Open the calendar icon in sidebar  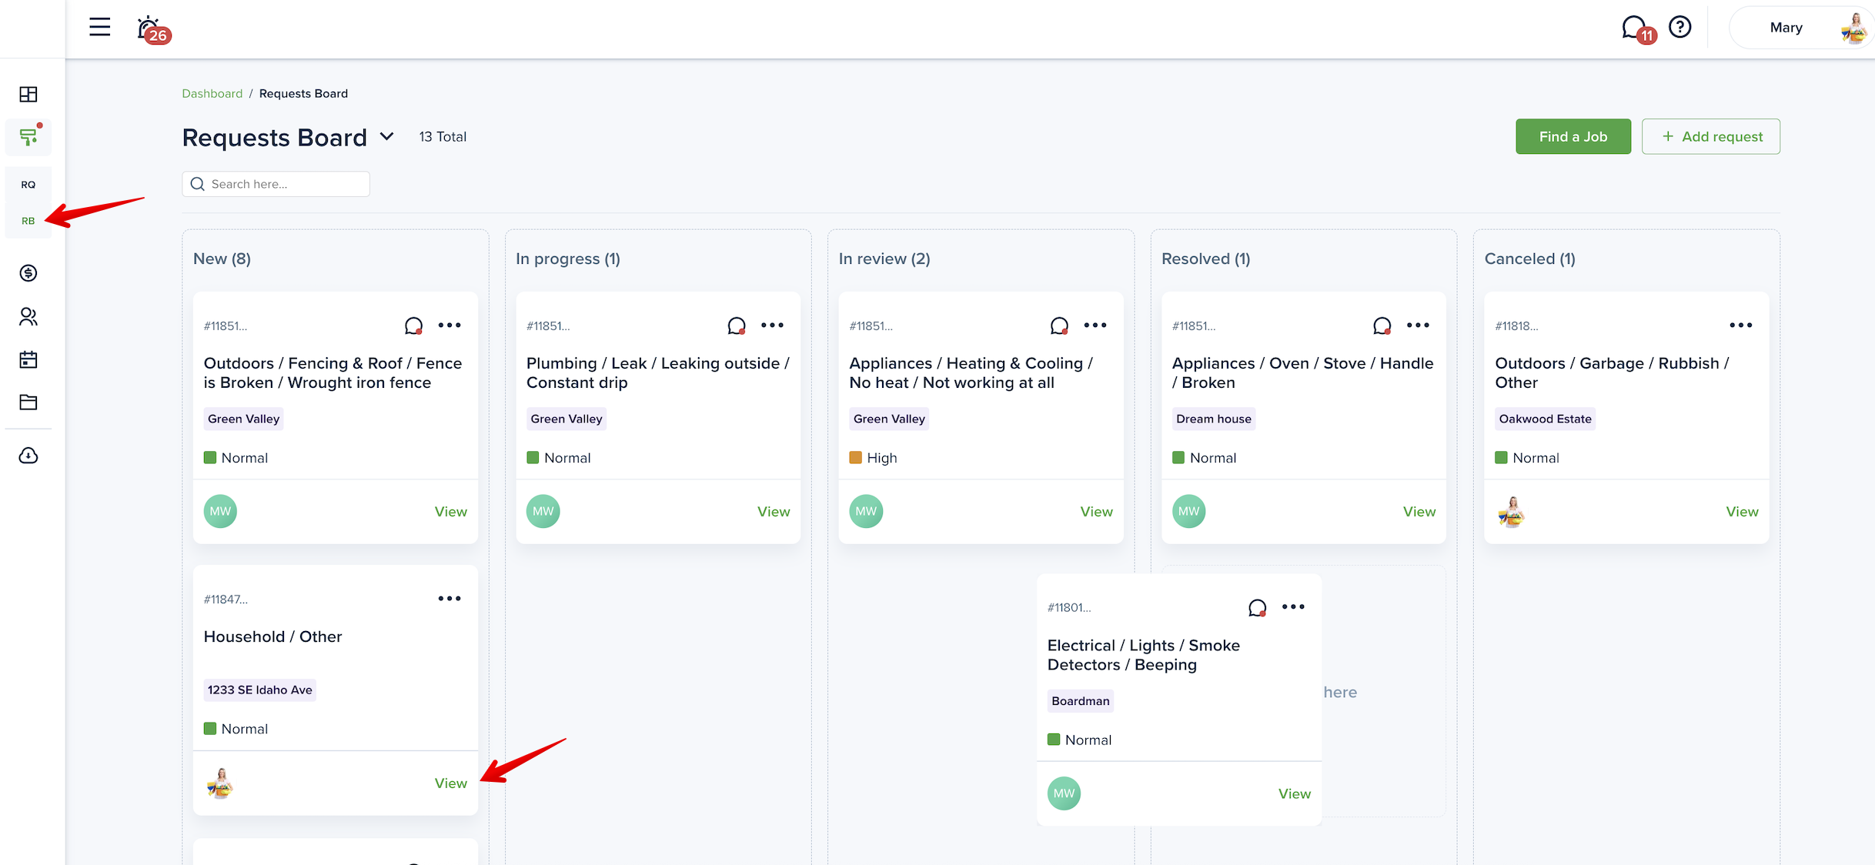click(28, 359)
